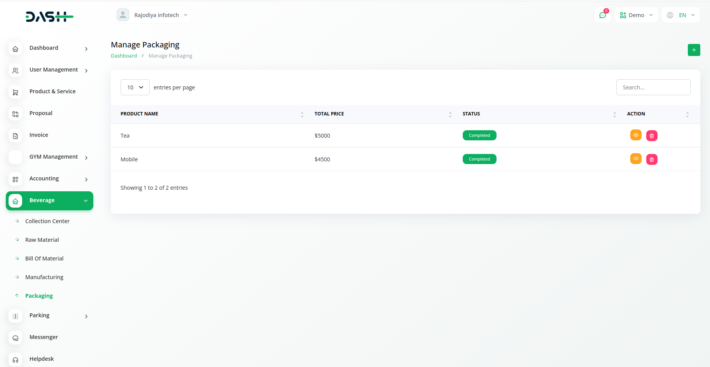Open the entries per page dropdown
This screenshot has height=367, width=710.
tap(135, 87)
